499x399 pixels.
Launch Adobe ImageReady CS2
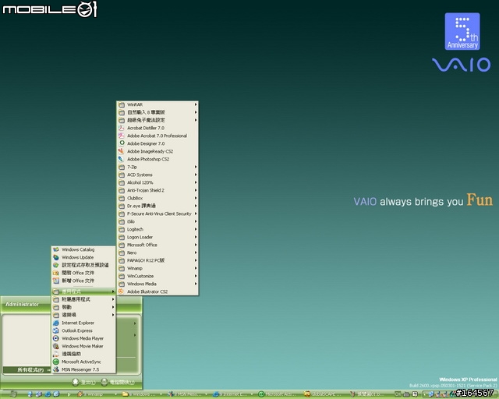pyautogui.click(x=157, y=151)
